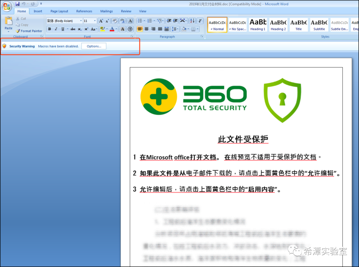The height and width of the screenshot is (267, 359).
Task: Click the bullets list icon
Action: click(x=140, y=21)
